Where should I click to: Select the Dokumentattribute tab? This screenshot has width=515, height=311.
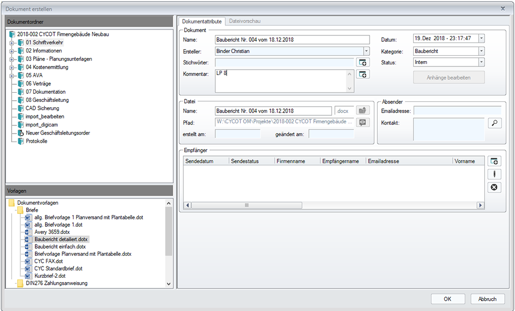coord(202,21)
